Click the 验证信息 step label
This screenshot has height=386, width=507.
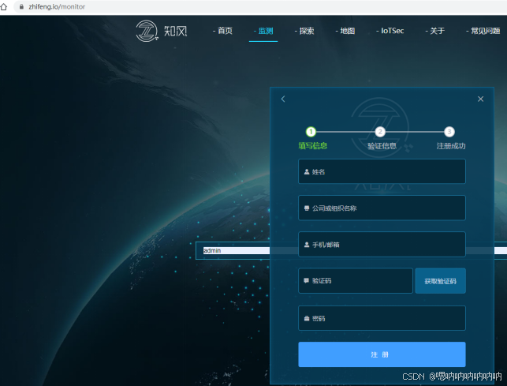(x=382, y=146)
